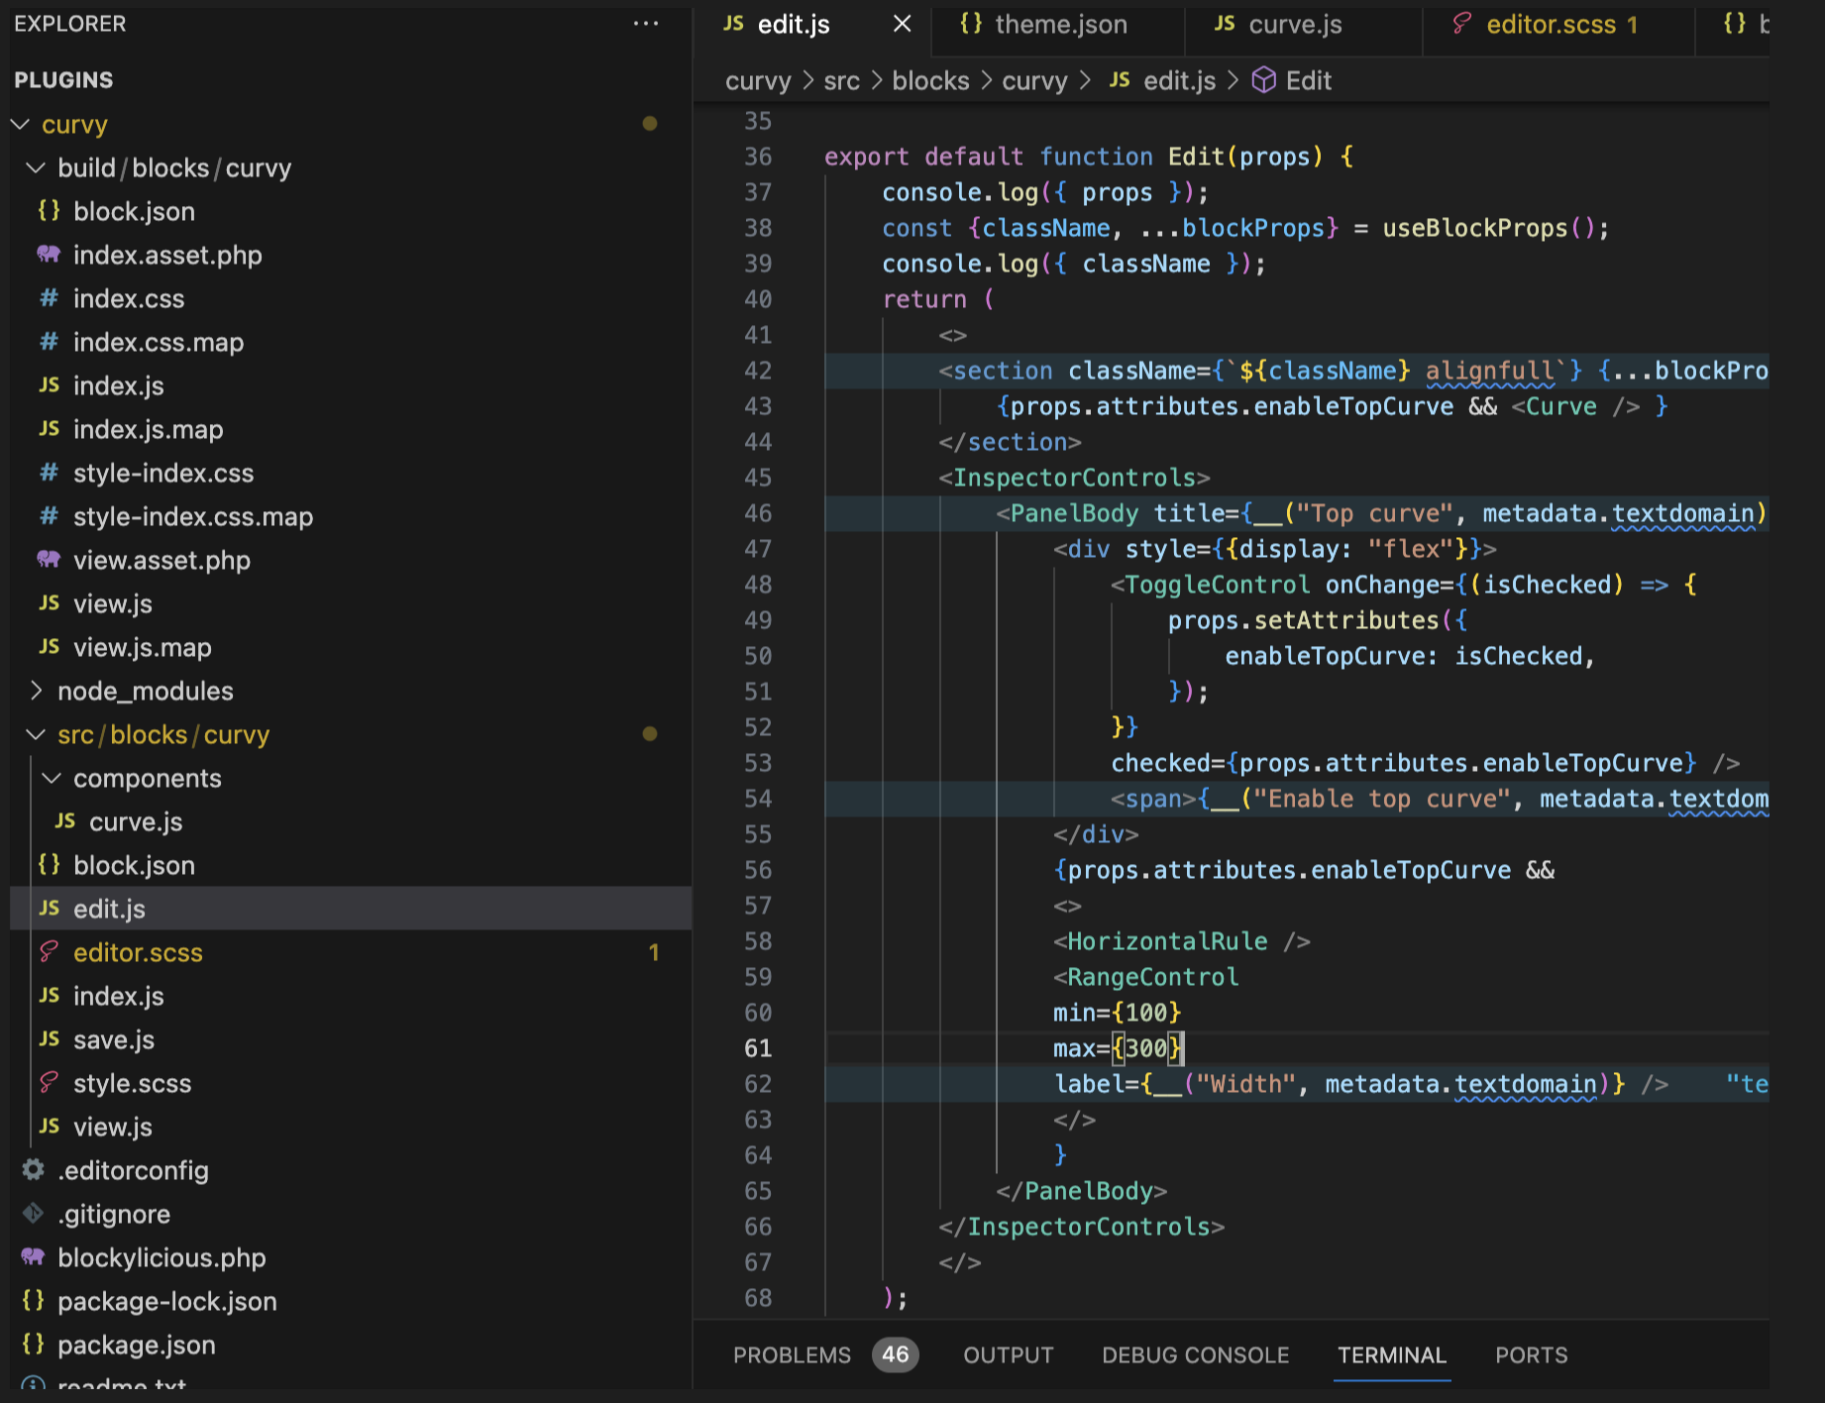This screenshot has height=1403, width=1825.
Task: Click hash CSS icon beside index.css
Action: [x=49, y=297]
